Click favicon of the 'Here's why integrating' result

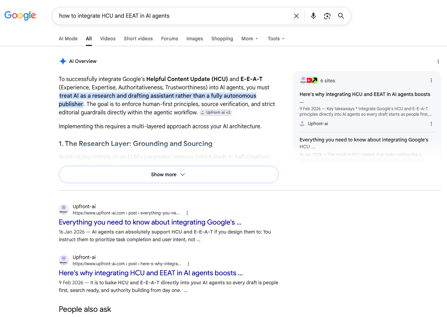click(64, 260)
